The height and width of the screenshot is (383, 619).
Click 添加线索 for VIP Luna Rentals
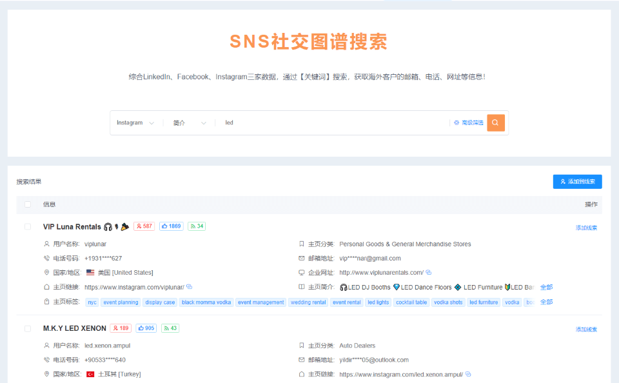[586, 228]
